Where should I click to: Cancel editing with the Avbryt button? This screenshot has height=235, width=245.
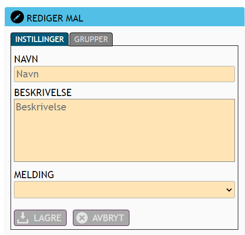point(101,218)
